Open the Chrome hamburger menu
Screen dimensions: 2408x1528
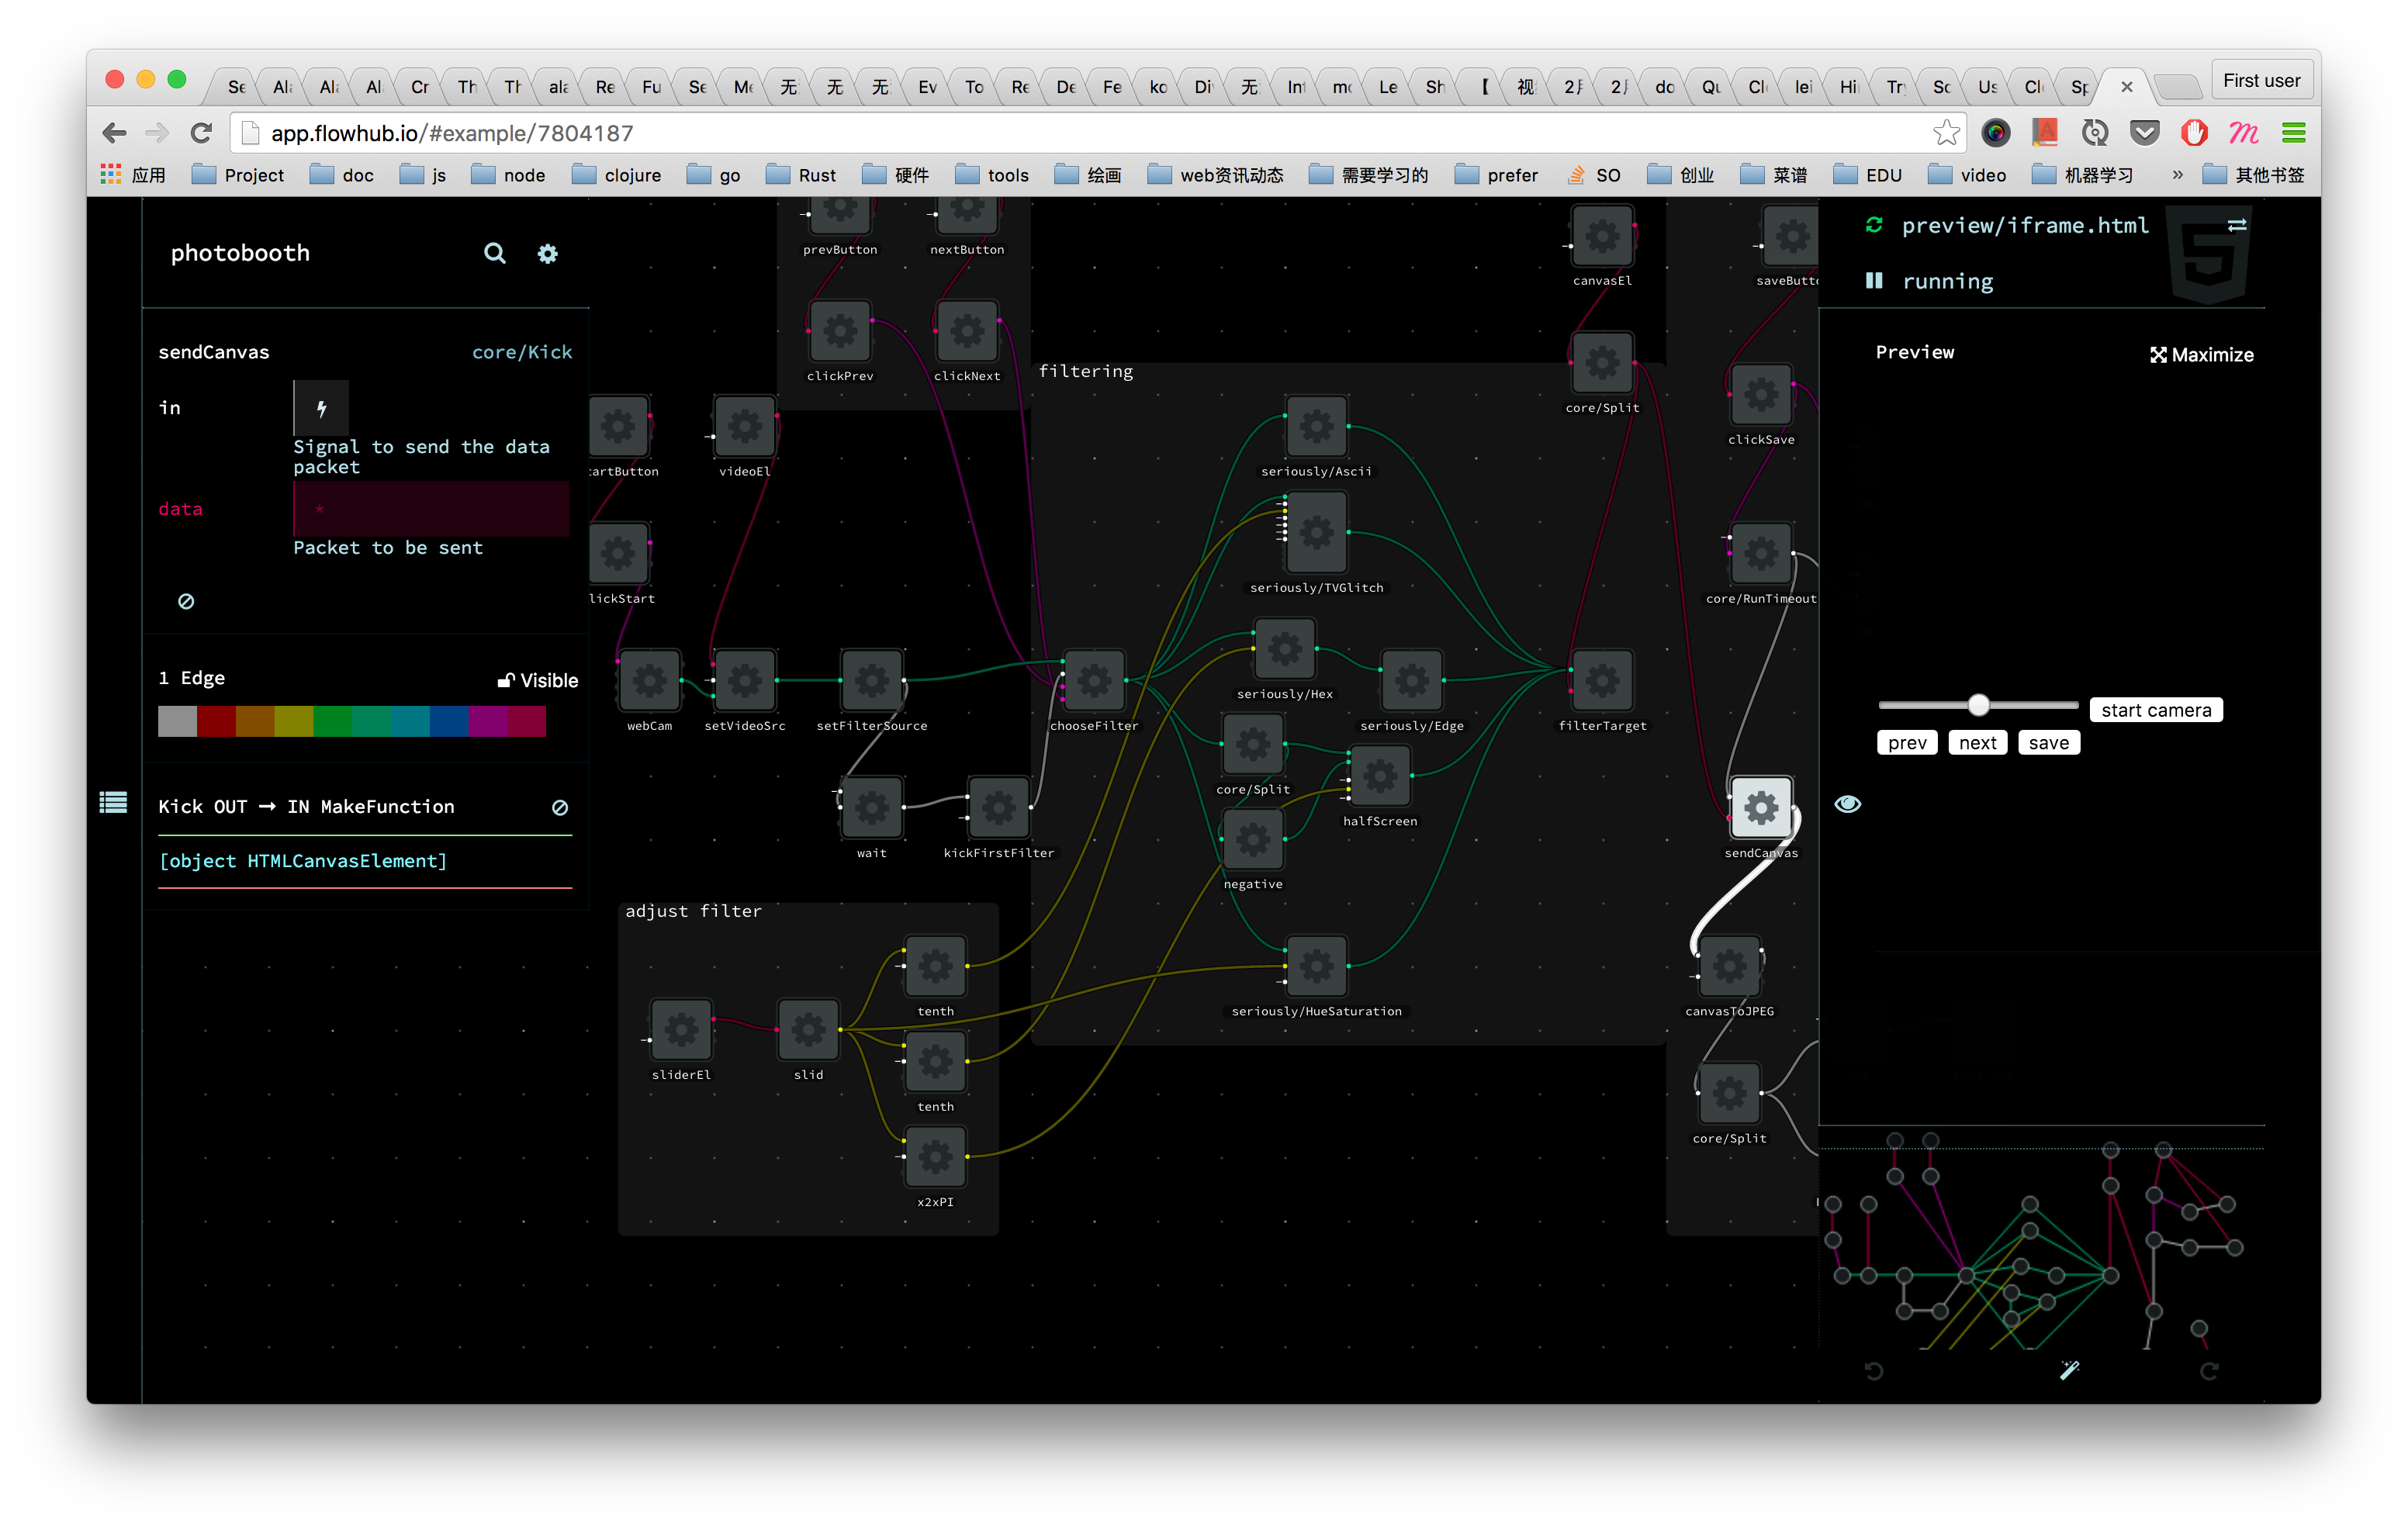pos(2293,133)
